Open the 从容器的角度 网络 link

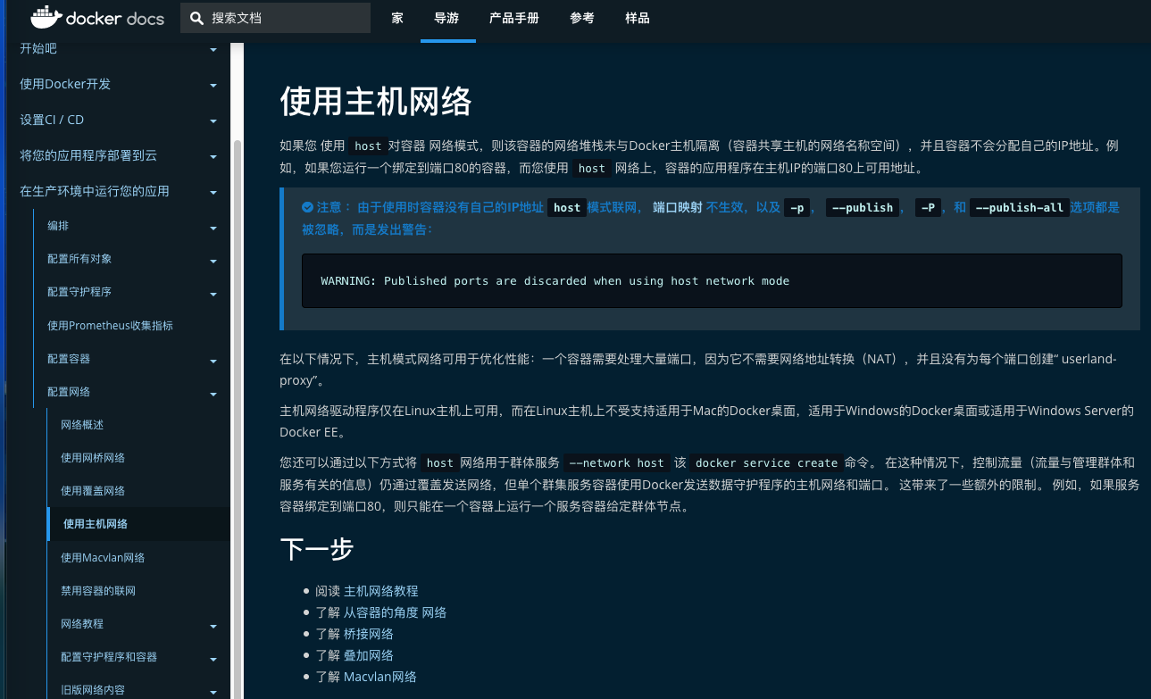(396, 612)
